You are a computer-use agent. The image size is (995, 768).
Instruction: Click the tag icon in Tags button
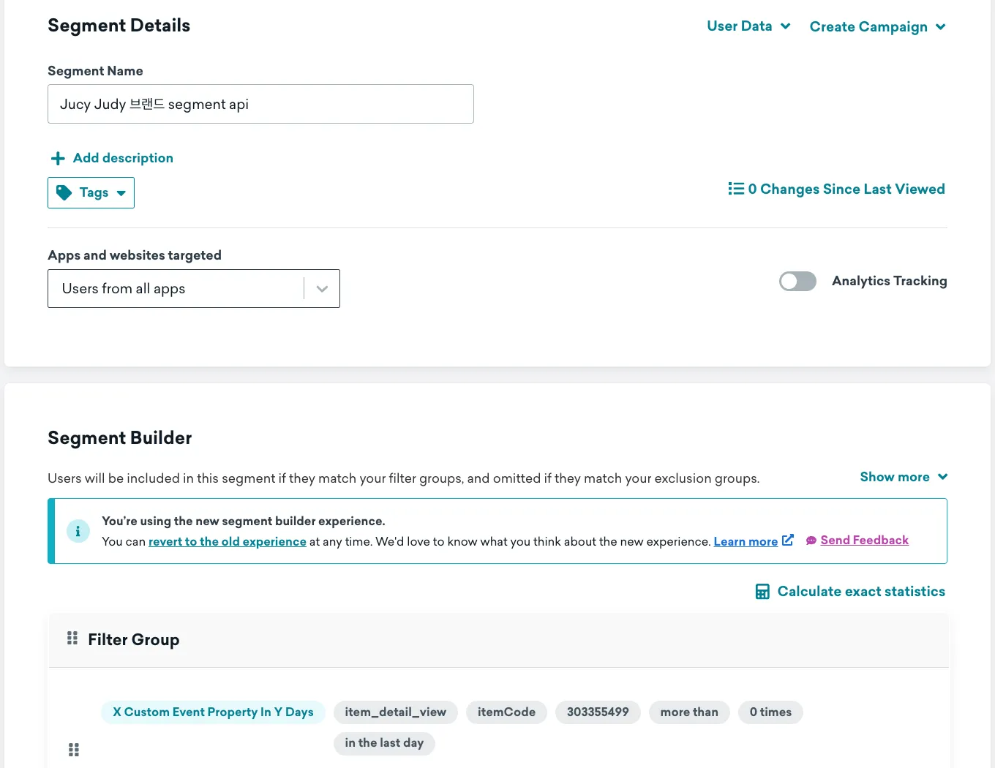pyautogui.click(x=64, y=192)
